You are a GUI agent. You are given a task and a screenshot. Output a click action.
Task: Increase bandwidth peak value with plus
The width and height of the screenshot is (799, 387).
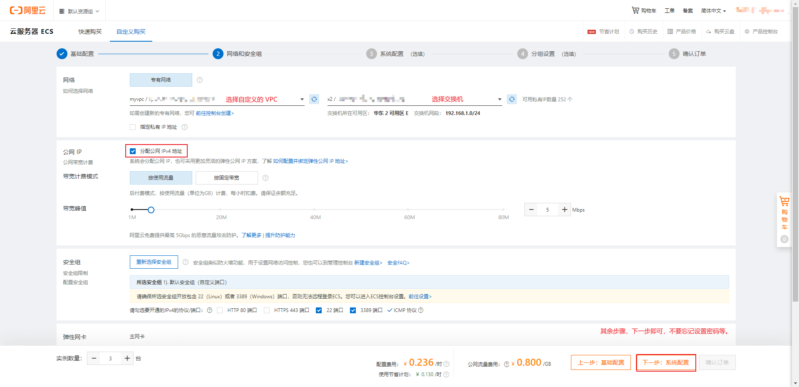[564, 210]
